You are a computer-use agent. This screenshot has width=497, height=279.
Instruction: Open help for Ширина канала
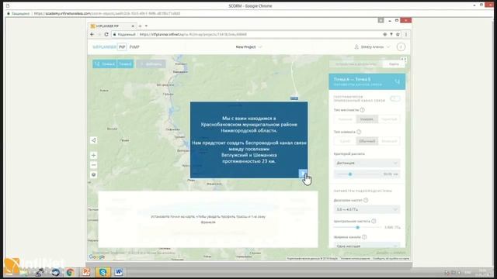(364, 237)
